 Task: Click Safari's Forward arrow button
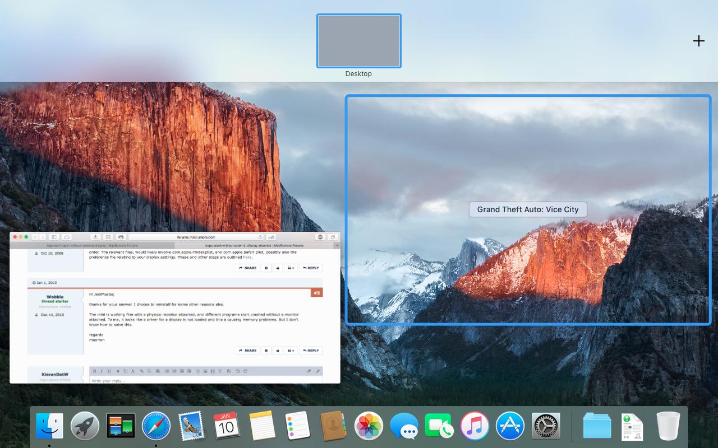(43, 237)
